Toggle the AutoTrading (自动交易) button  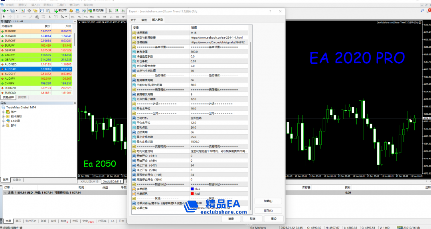click(95, 10)
